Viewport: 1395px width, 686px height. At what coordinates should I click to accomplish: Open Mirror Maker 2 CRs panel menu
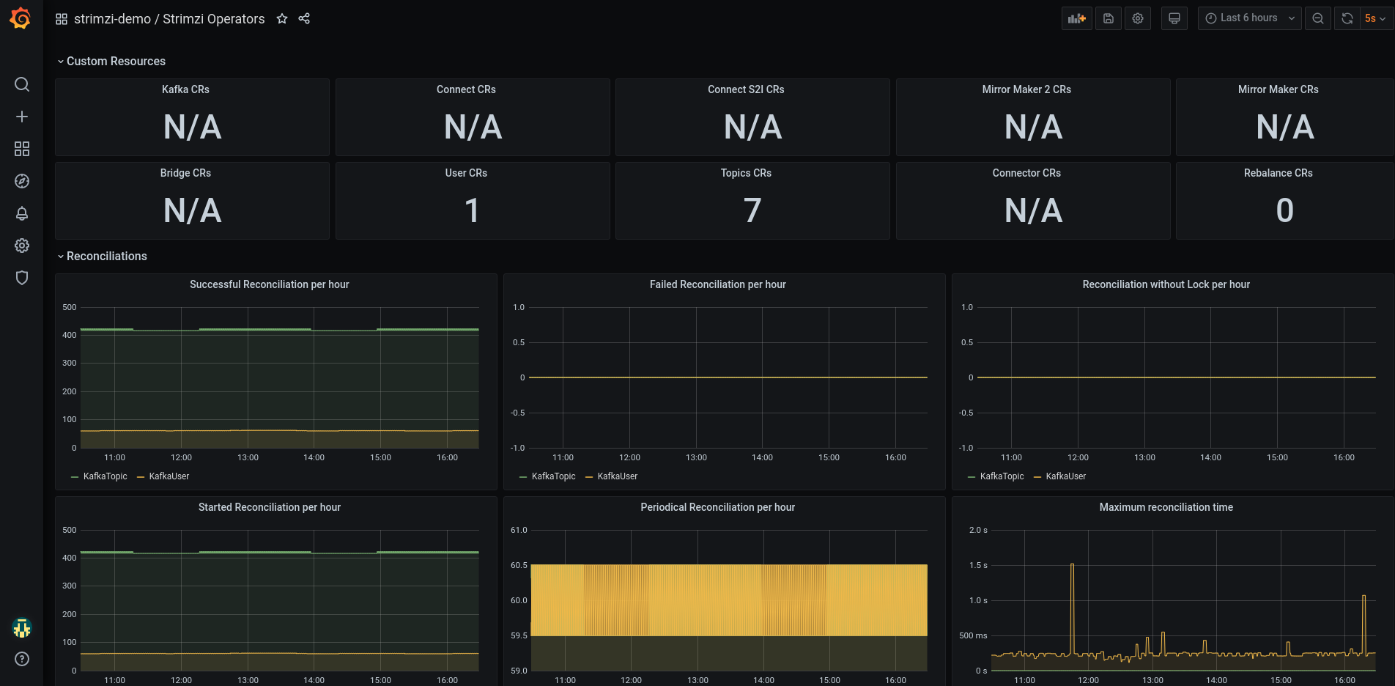coord(1026,89)
